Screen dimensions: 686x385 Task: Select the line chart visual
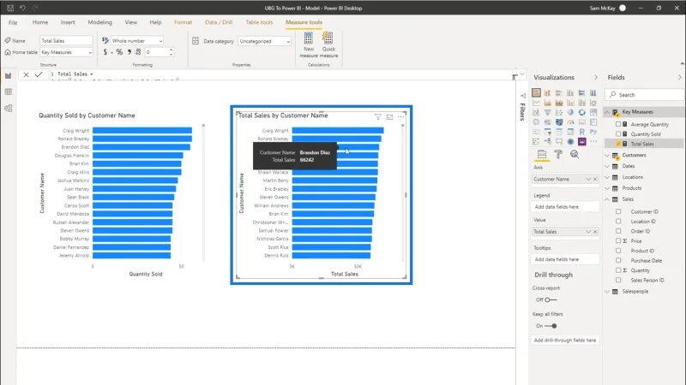(536, 103)
